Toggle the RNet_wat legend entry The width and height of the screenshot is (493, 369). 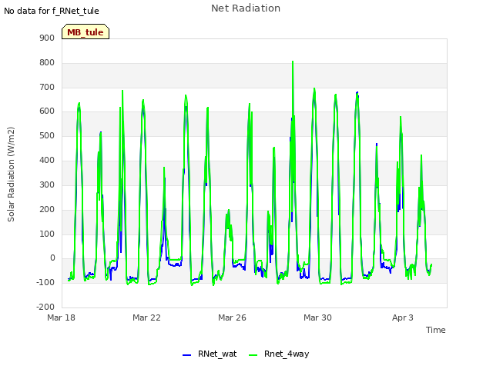(x=210, y=354)
